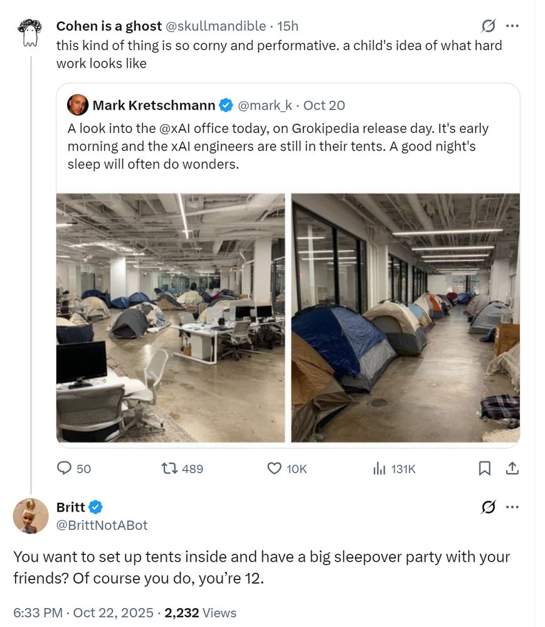Open more options menu on Britt's tweet
This screenshot has width=545, height=627.
(512, 507)
